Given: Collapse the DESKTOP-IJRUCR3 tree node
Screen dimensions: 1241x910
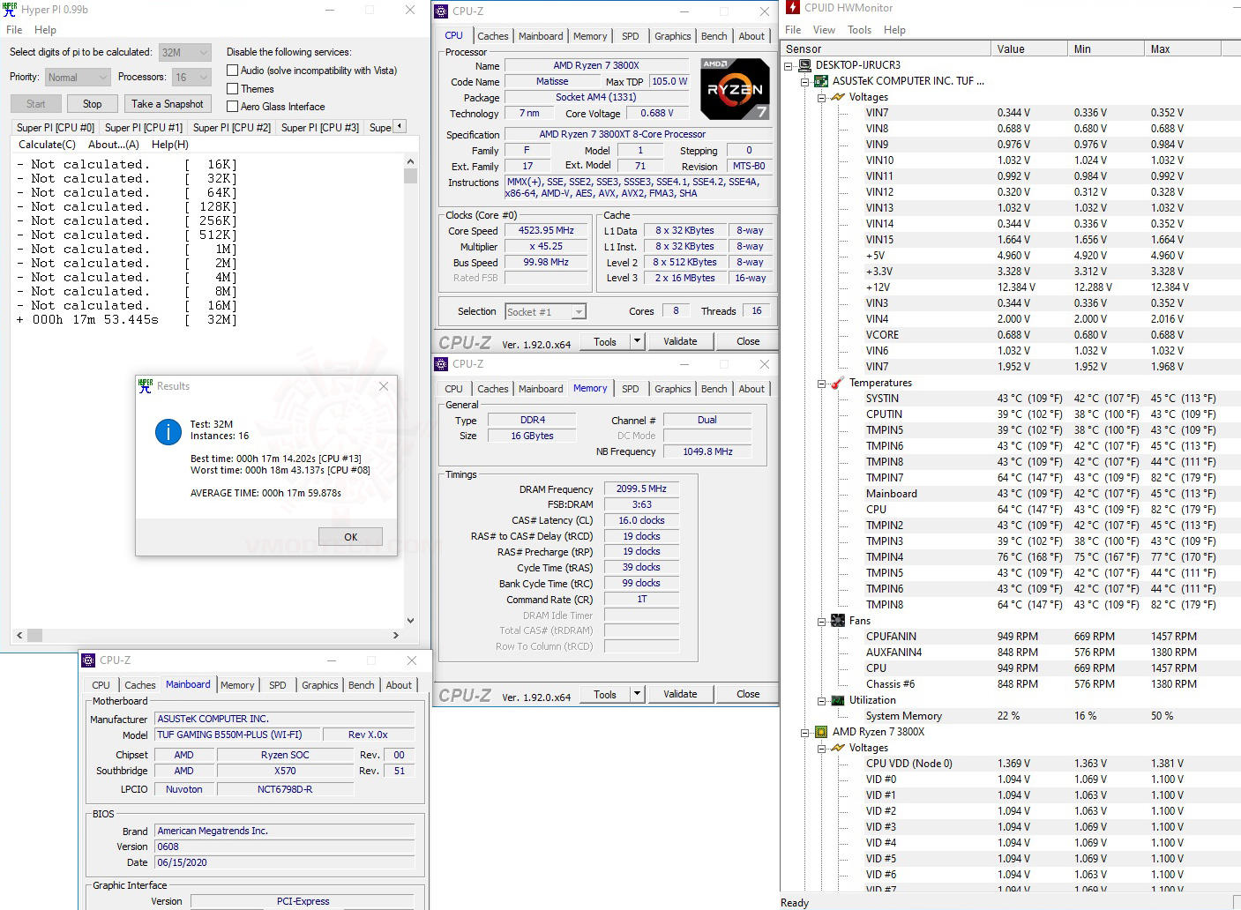Looking at the screenshot, I should tap(789, 65).
